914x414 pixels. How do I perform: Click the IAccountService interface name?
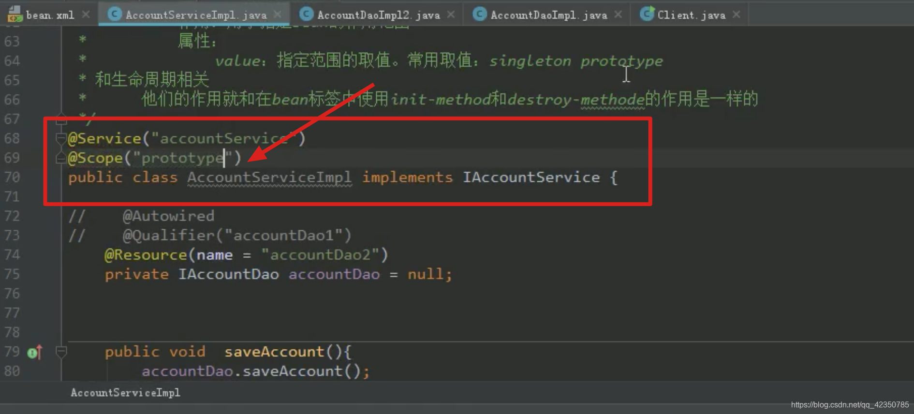tap(531, 177)
